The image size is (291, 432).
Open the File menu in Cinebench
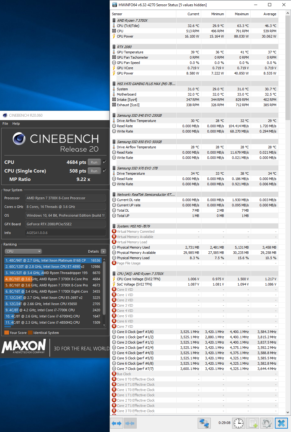tap(5, 124)
